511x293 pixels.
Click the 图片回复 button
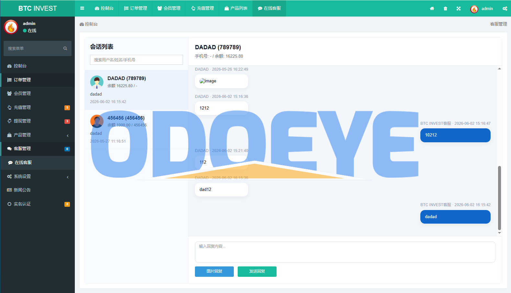coord(214,272)
